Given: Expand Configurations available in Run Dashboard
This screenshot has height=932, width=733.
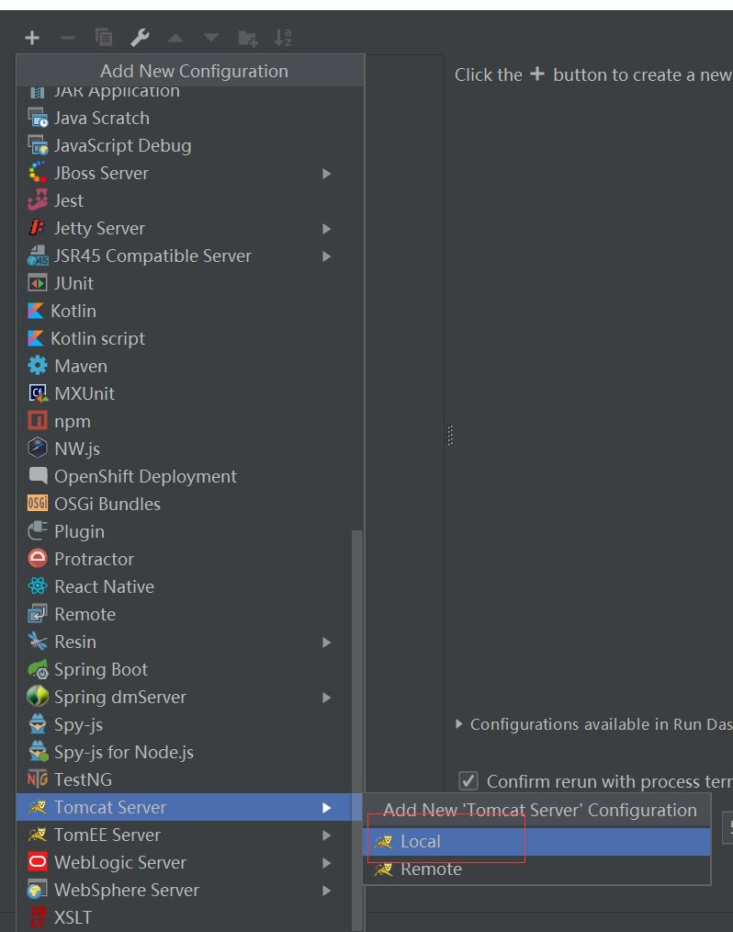Looking at the screenshot, I should [458, 724].
